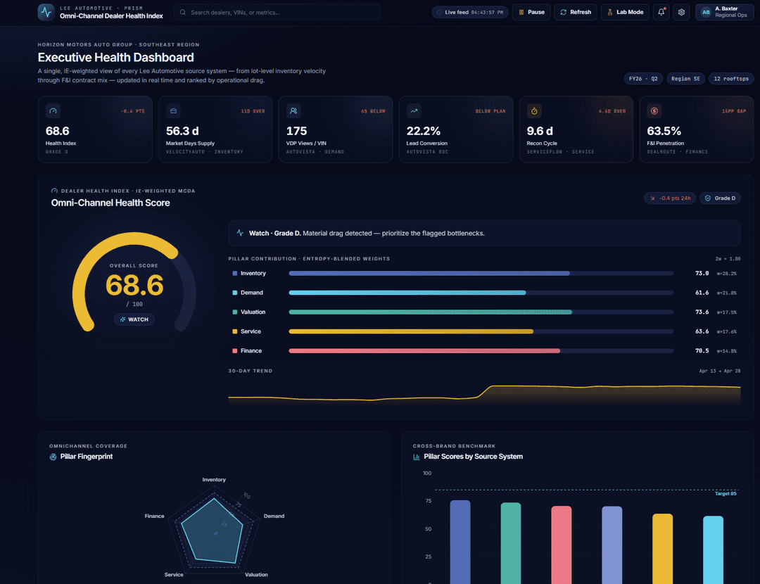Image resolution: width=760 pixels, height=584 pixels.
Task: Click the F&I Penetration dollar icon
Action: (x=654, y=110)
